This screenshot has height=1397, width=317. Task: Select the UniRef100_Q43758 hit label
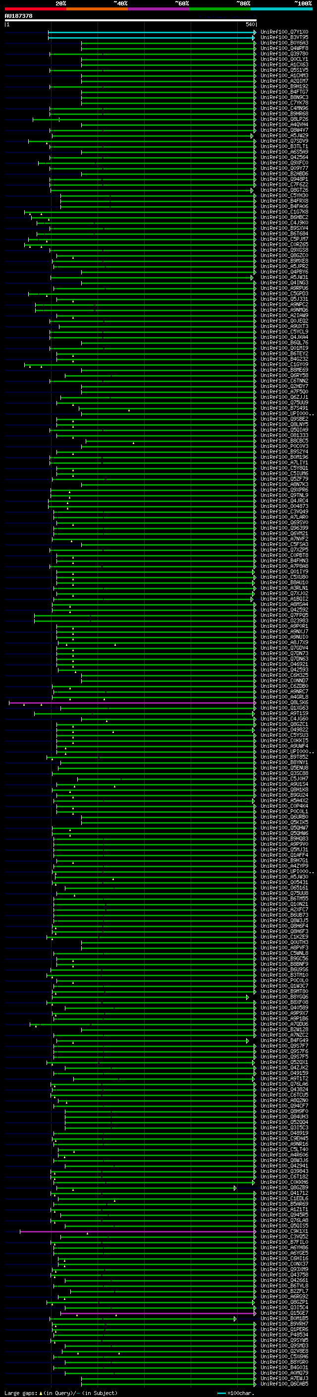point(284,1275)
